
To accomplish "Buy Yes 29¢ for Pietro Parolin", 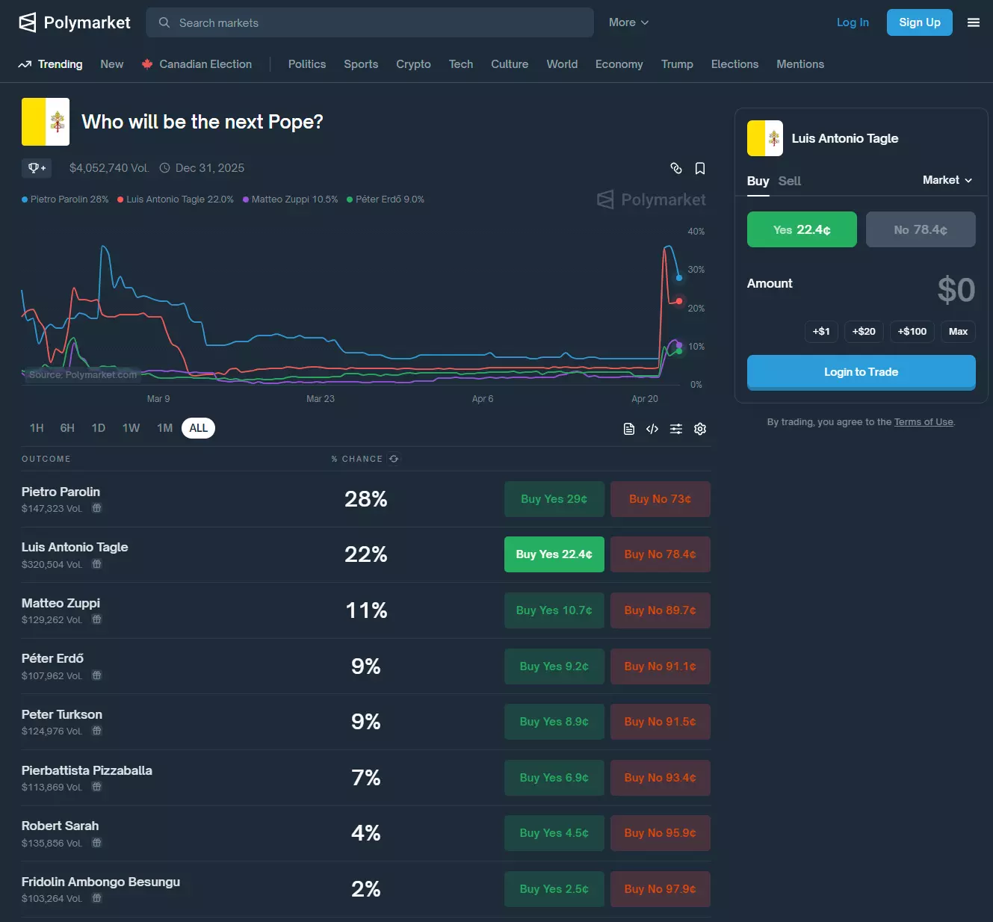I will (x=554, y=499).
